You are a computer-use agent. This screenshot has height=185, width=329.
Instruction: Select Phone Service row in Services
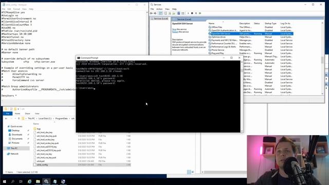[251, 50]
